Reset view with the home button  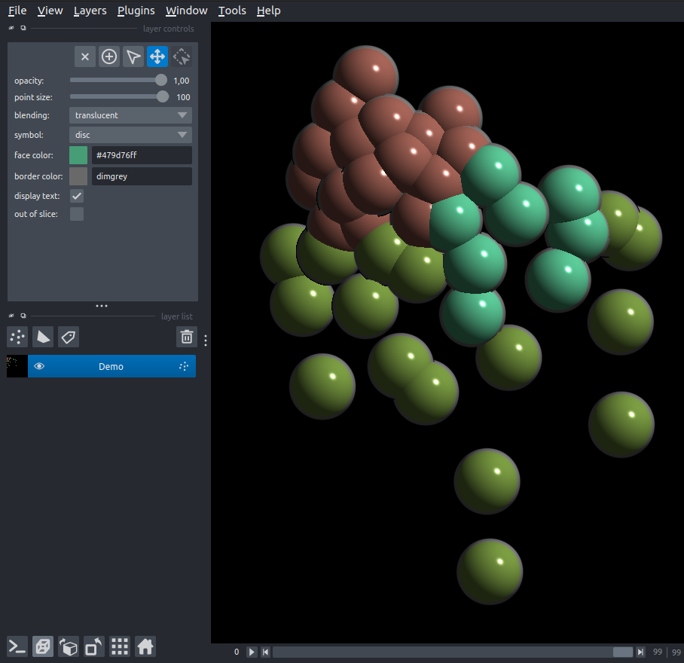[145, 646]
